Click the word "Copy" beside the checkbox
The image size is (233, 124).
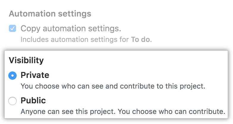tap(29, 29)
